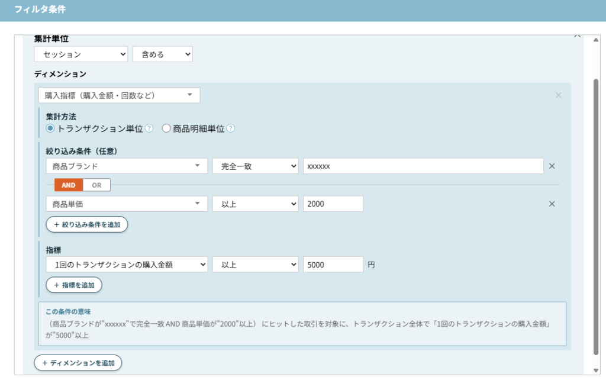Open the セッション dropdown
This screenshot has height=380, width=606.
point(80,54)
